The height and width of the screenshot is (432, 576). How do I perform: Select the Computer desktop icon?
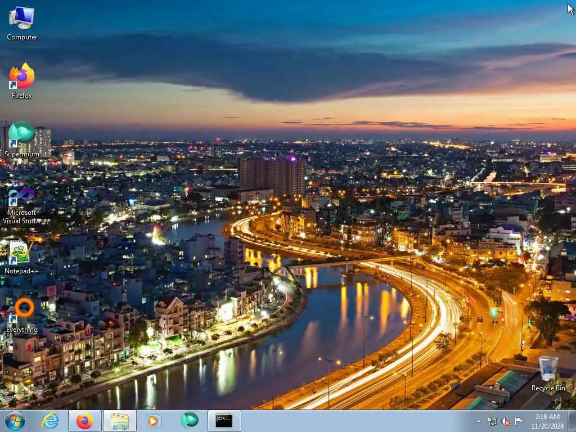[x=22, y=24]
